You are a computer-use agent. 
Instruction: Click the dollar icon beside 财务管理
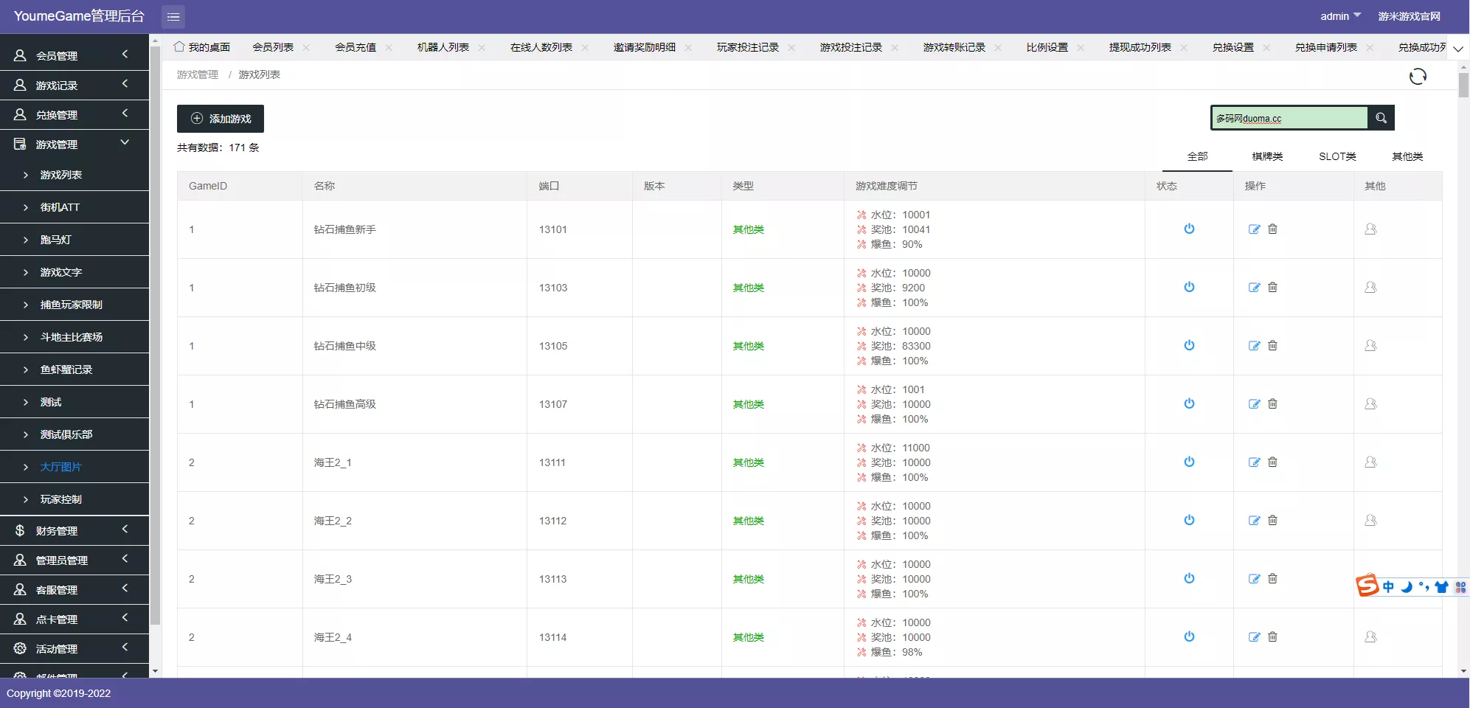[x=19, y=530]
